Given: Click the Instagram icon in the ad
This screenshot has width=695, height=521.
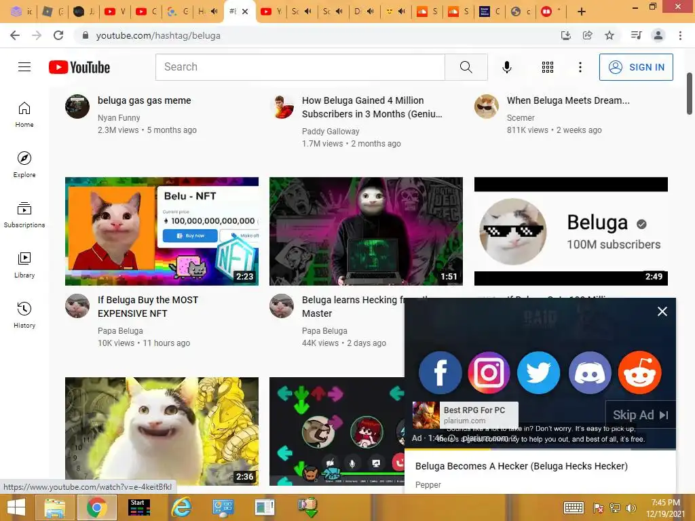Looking at the screenshot, I should pyautogui.click(x=489, y=372).
